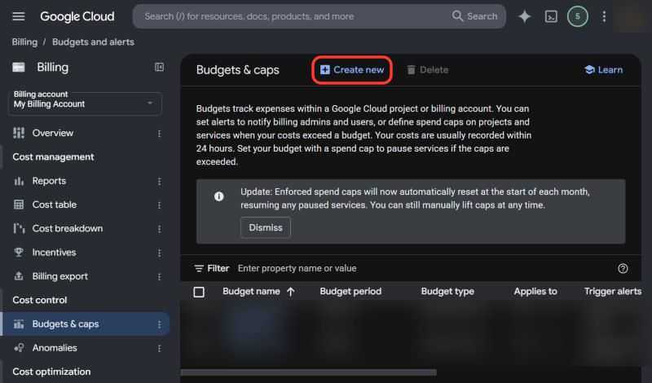Image resolution: width=652 pixels, height=383 pixels.
Task: Click the Budgets & caps sidebar icon
Action: click(x=19, y=324)
